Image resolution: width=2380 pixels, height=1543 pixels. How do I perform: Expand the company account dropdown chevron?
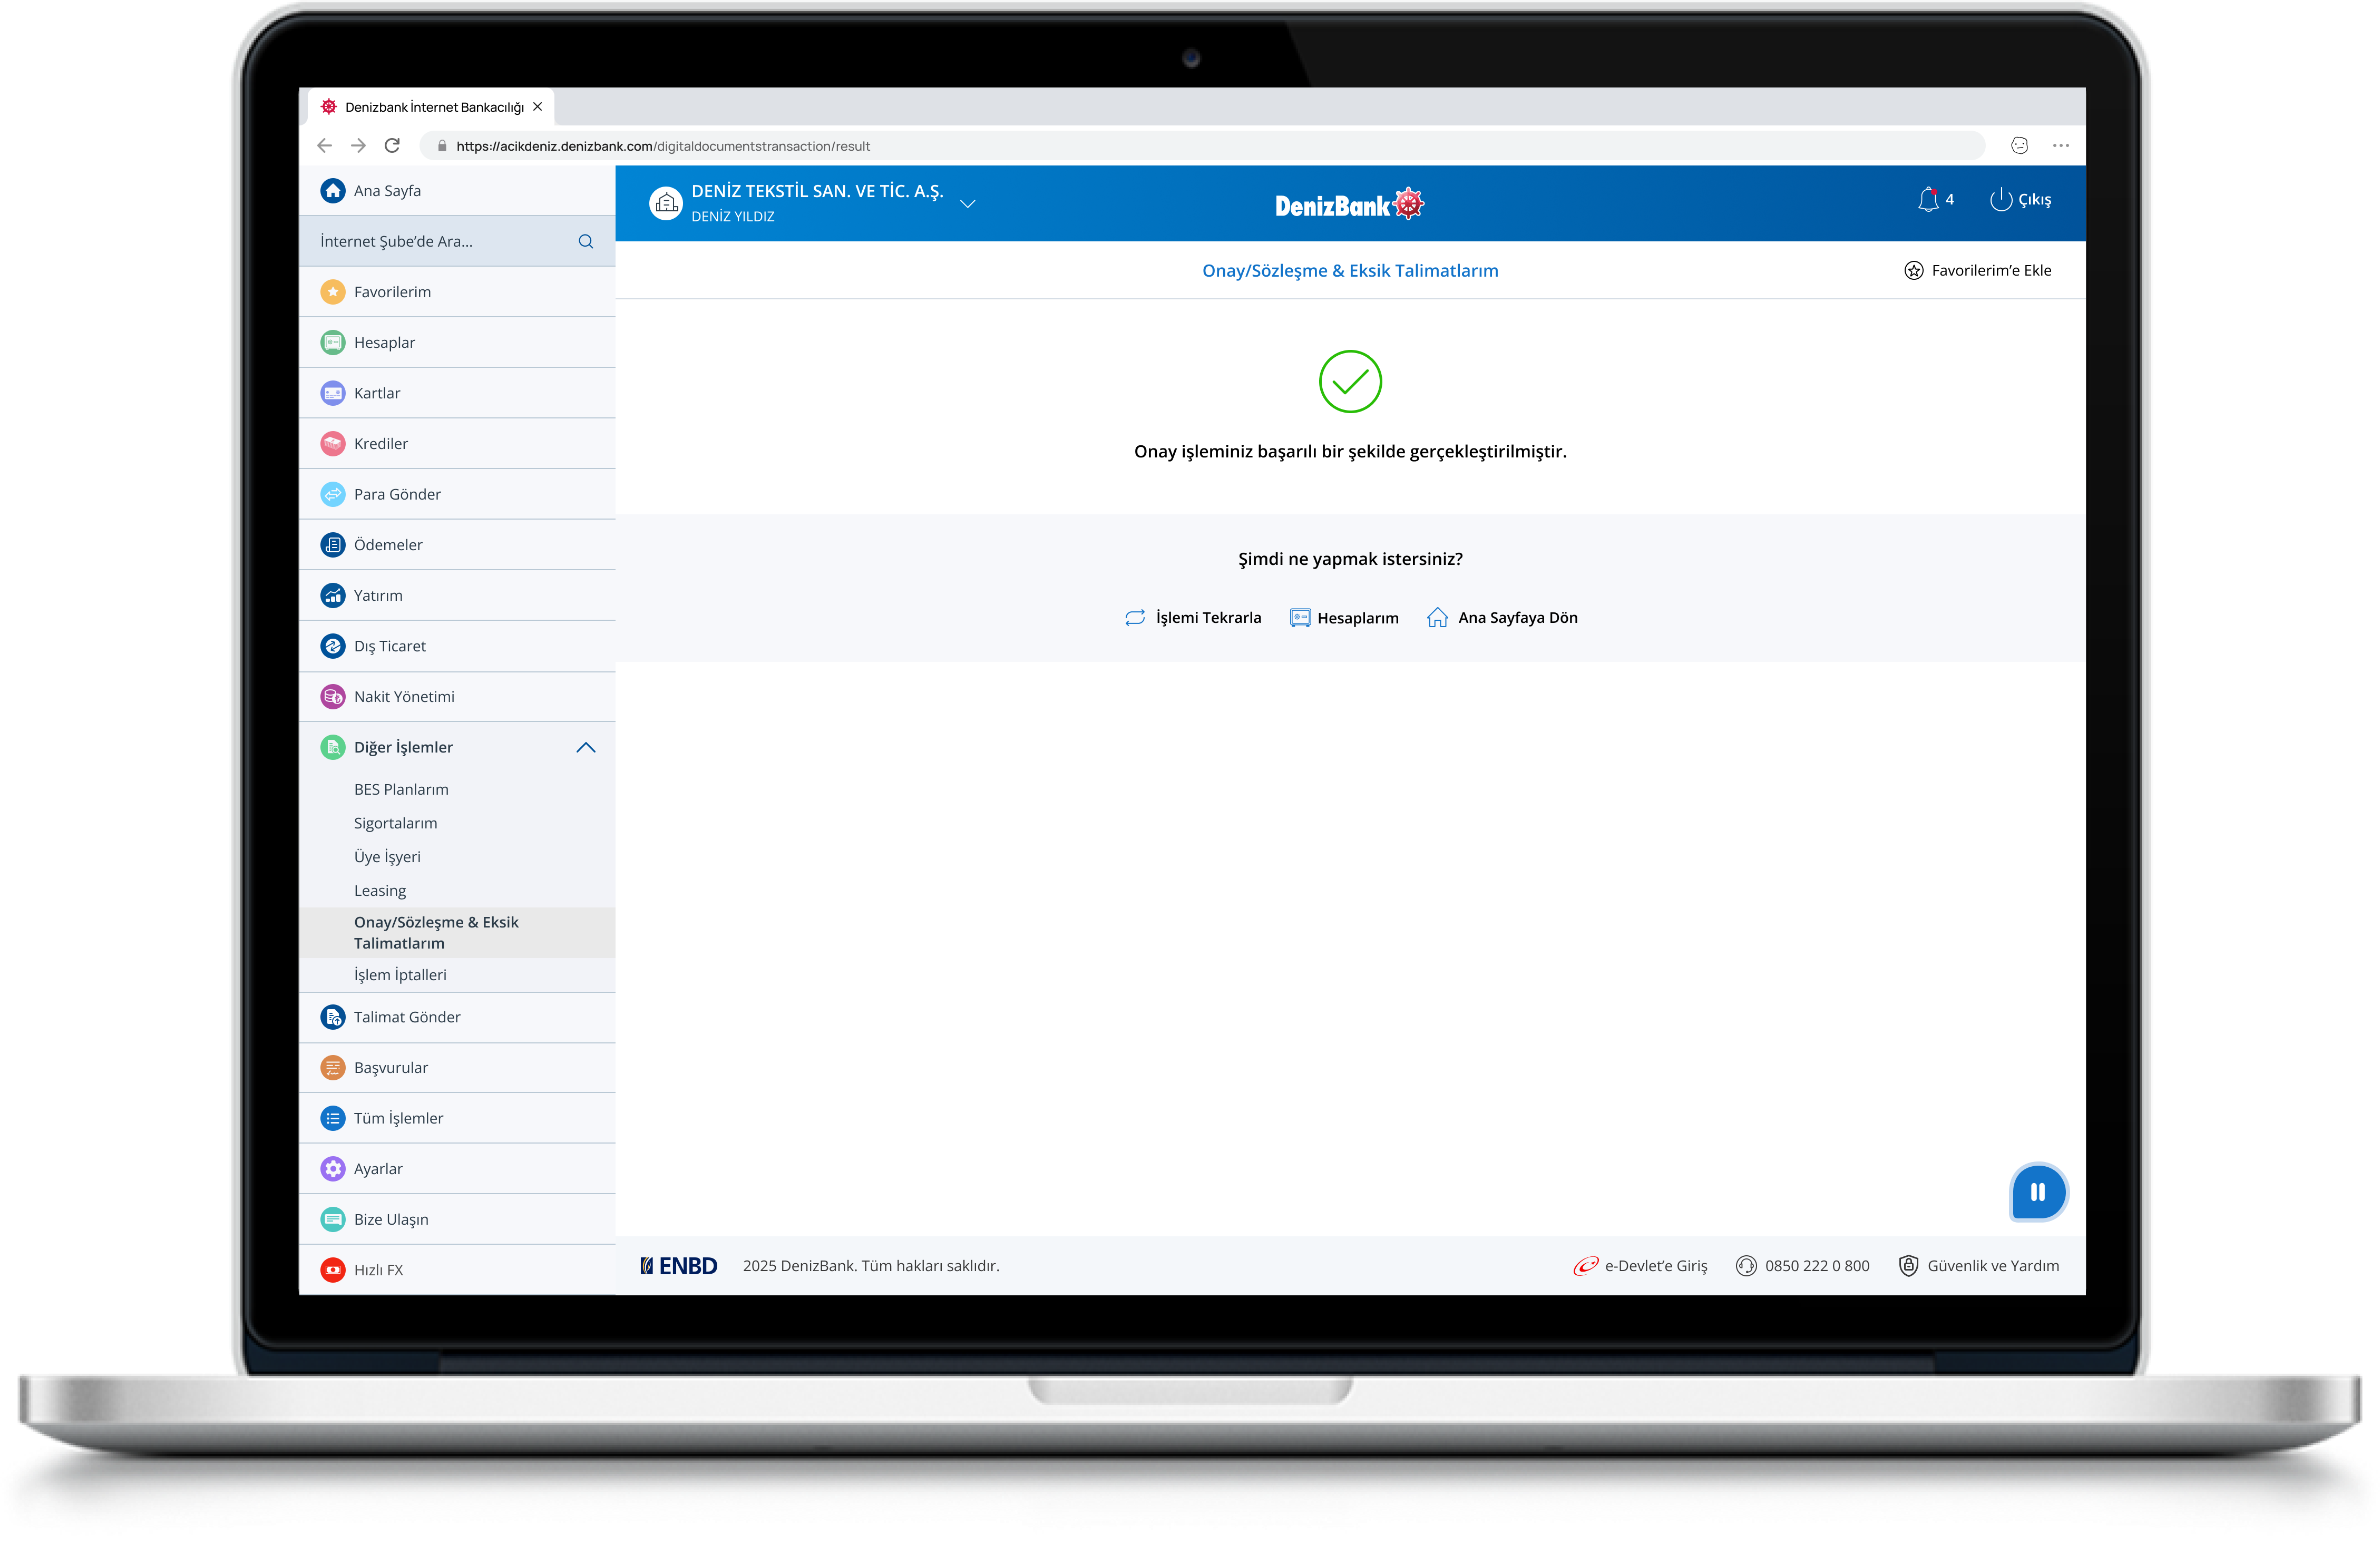coord(967,204)
